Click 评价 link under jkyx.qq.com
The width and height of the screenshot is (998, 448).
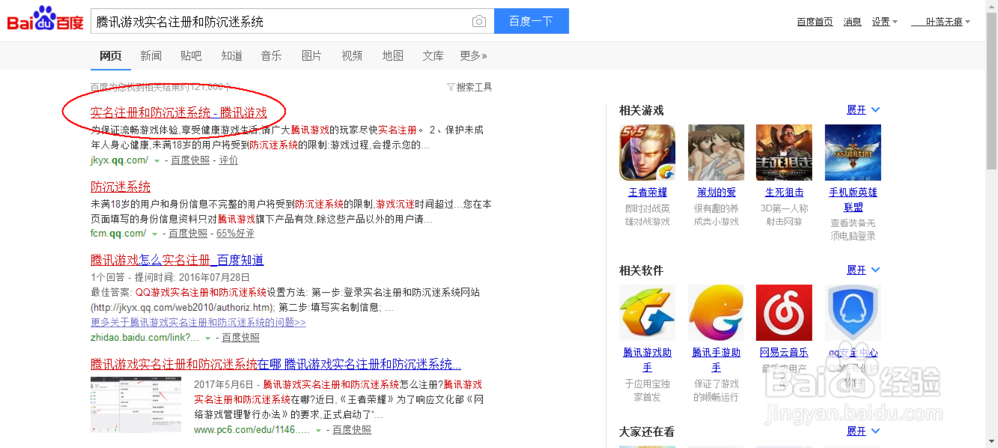point(228,160)
